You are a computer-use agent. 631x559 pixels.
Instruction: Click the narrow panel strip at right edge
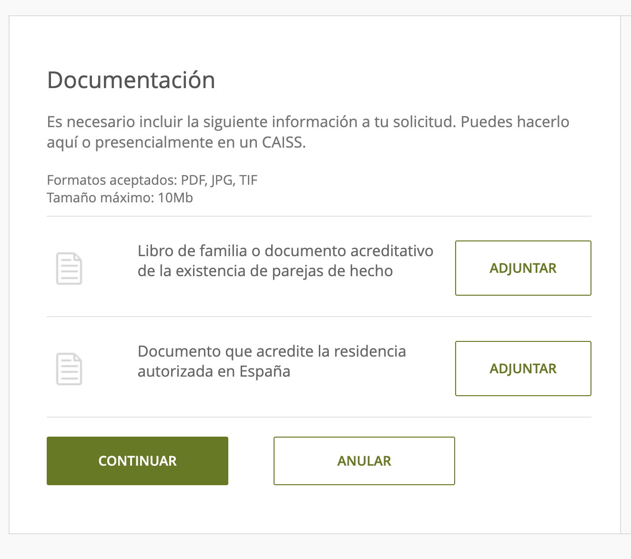click(x=625, y=274)
